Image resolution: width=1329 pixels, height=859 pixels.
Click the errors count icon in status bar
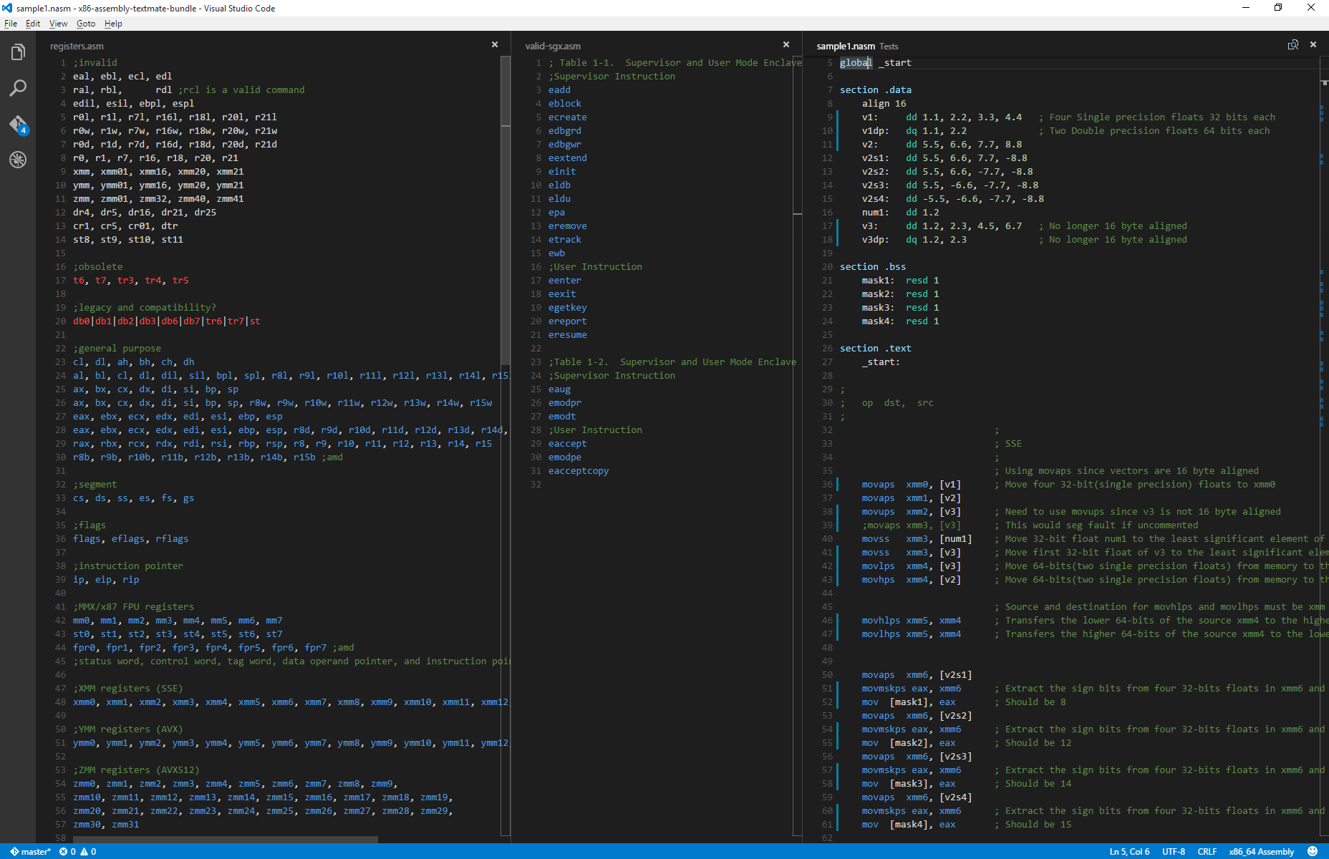click(x=67, y=852)
